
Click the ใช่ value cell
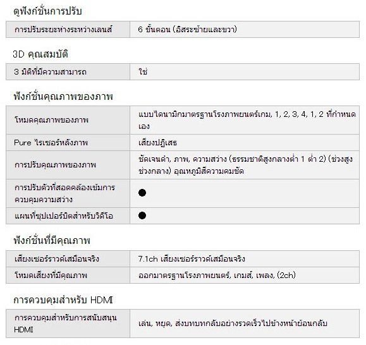point(245,71)
